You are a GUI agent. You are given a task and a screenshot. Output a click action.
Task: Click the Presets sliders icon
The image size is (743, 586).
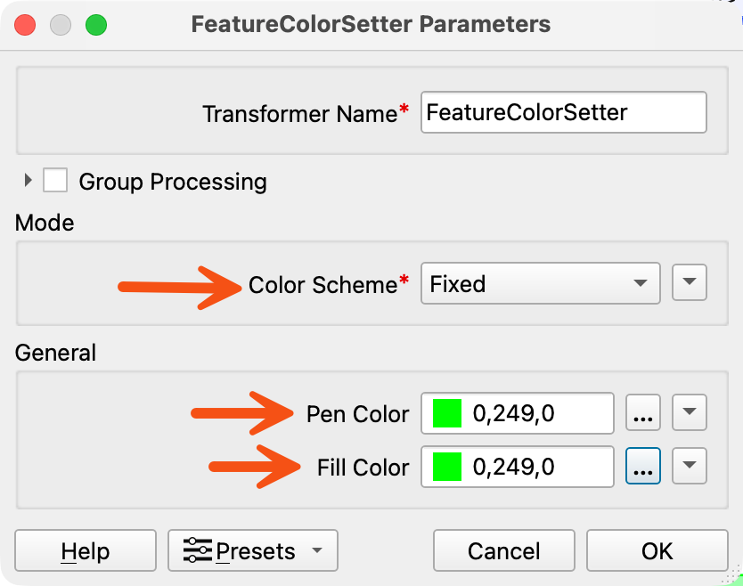[x=197, y=550]
